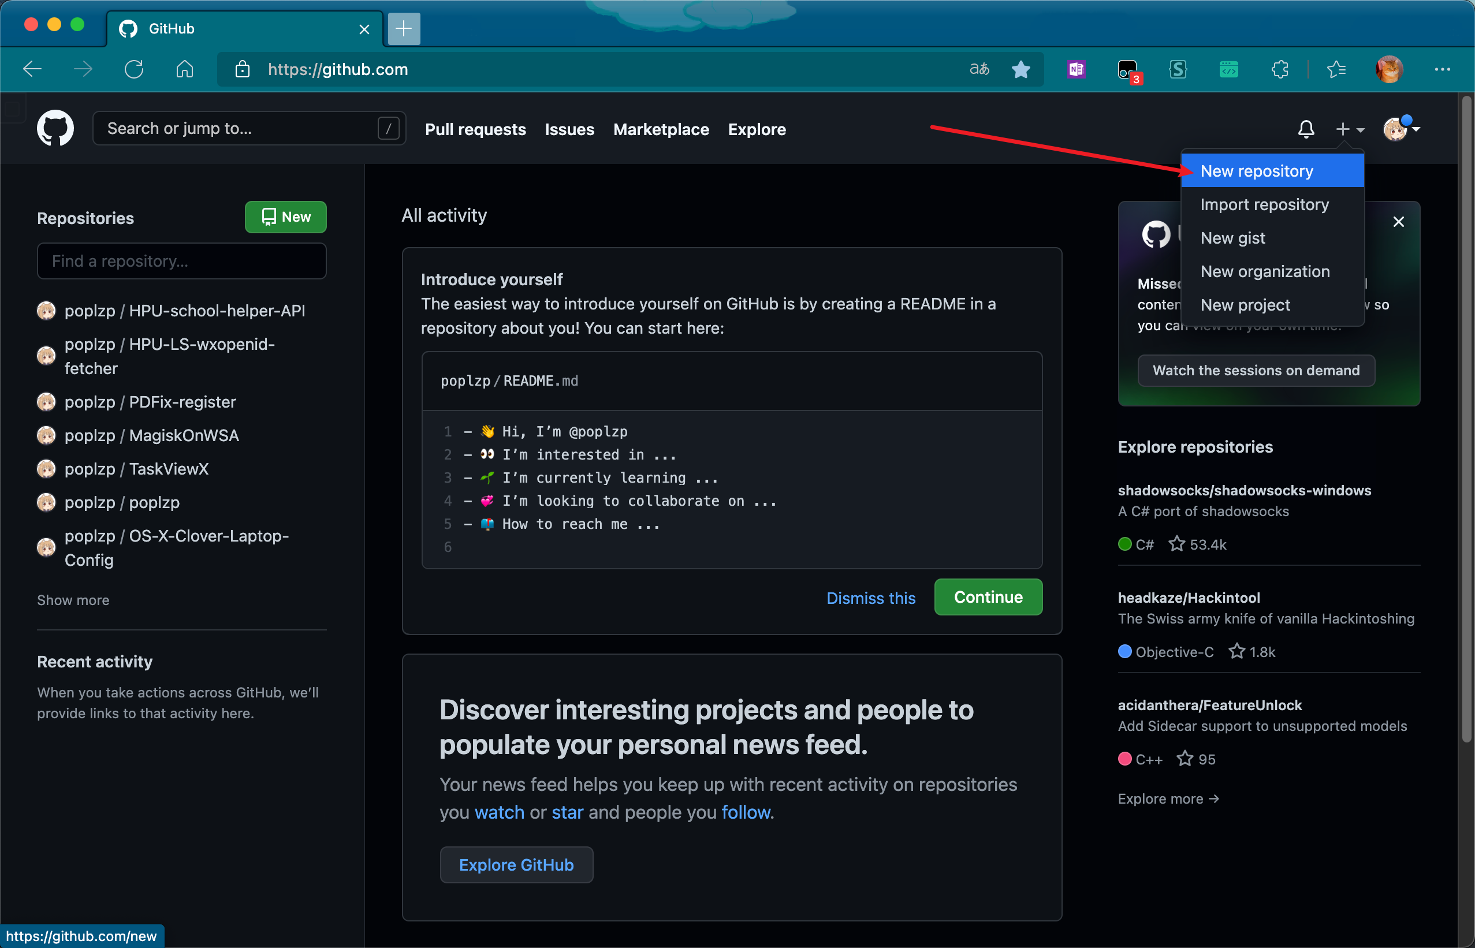Close the GitHub browser tab
The height and width of the screenshot is (948, 1475).
click(364, 29)
